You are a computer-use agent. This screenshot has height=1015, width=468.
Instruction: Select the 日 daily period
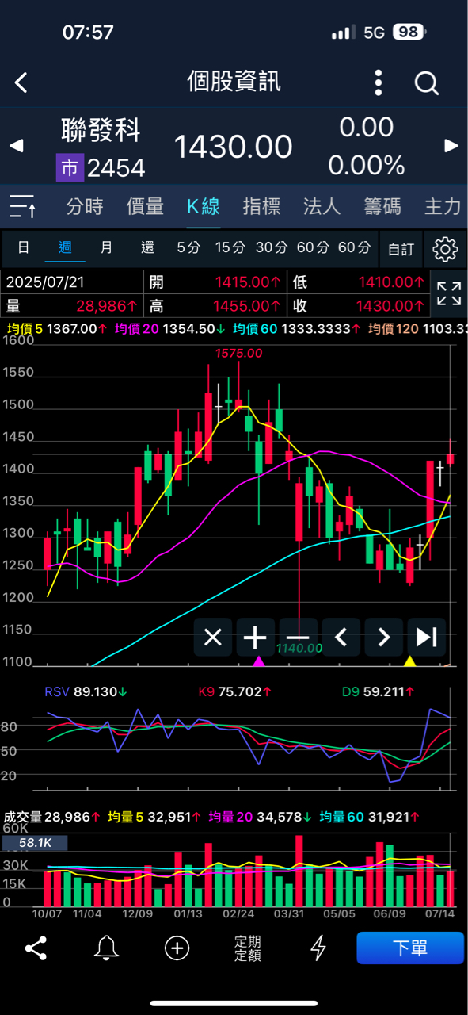click(x=24, y=248)
